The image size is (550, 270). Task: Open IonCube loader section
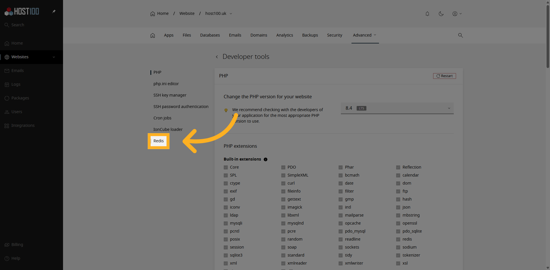tap(168, 129)
